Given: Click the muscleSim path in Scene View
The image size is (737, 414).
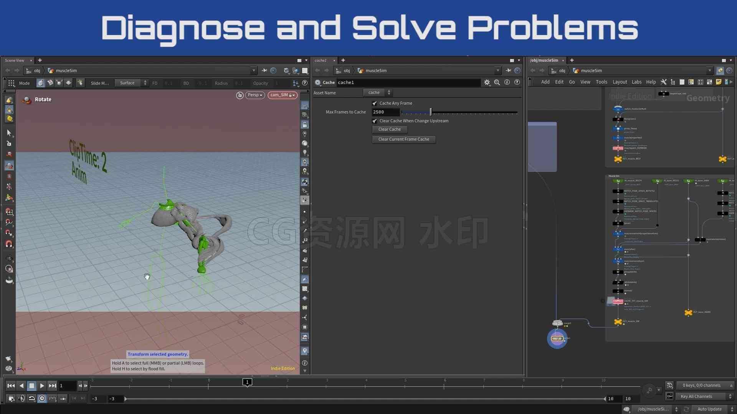Looking at the screenshot, I should (66, 71).
